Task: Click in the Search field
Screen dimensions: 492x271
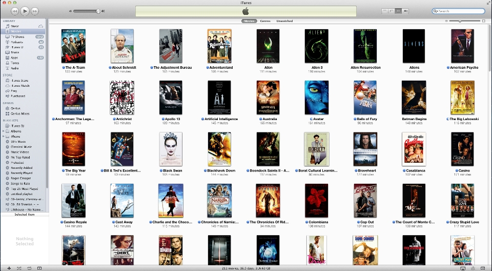Action: [458, 11]
